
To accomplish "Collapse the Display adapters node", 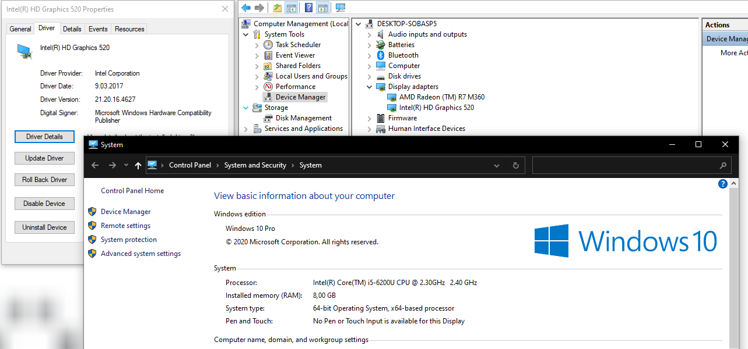I will [369, 87].
